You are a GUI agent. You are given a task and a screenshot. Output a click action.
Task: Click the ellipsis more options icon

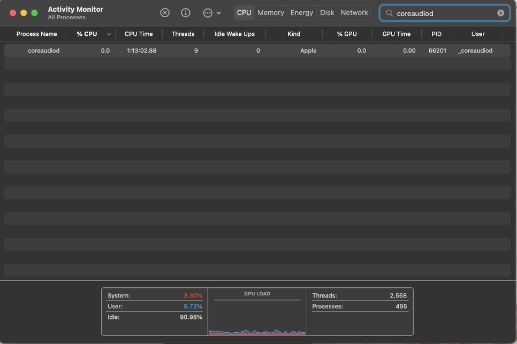(208, 13)
